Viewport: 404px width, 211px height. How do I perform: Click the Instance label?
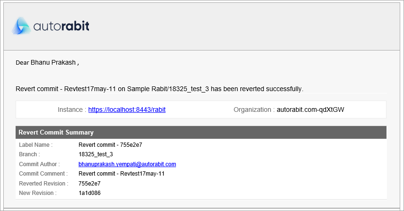71,110
